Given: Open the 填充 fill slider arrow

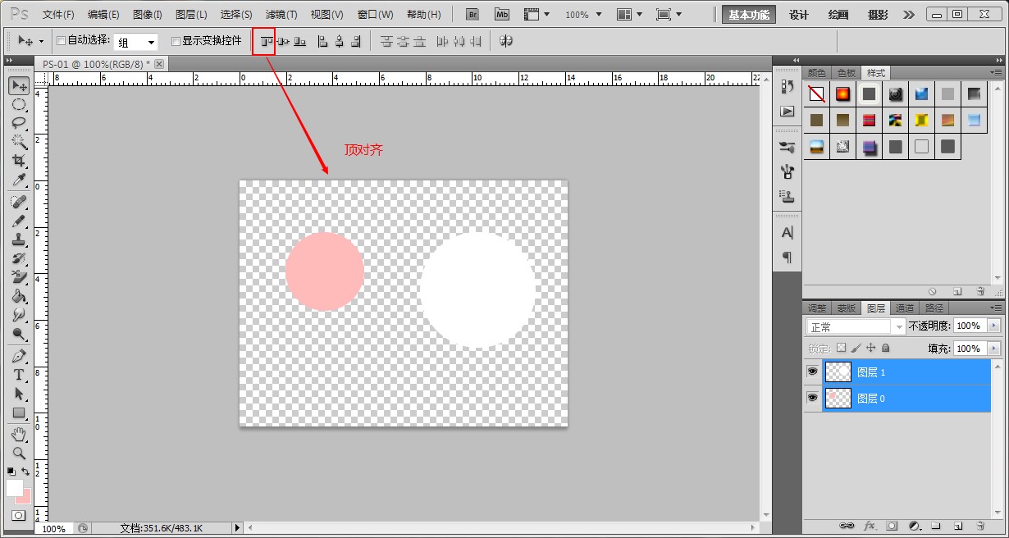Looking at the screenshot, I should coord(995,349).
